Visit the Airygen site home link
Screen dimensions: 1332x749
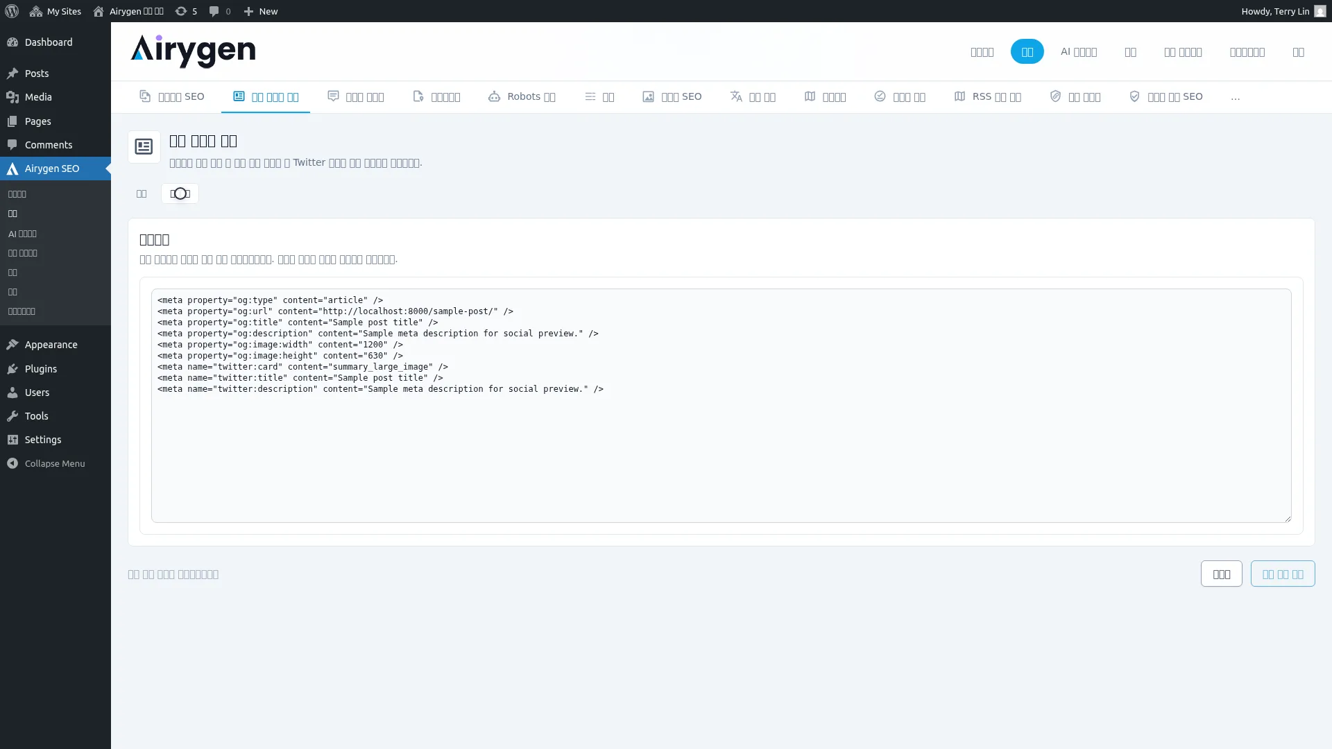pyautogui.click(x=128, y=11)
